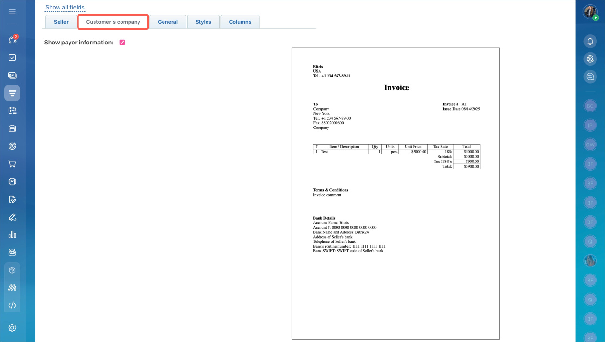
Task: Switch to the Seller tab
Action: click(x=61, y=22)
